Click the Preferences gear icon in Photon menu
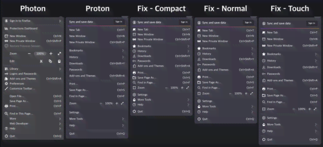Image resolution: width=323 pixels, height=147 pixels. coord(6,83)
